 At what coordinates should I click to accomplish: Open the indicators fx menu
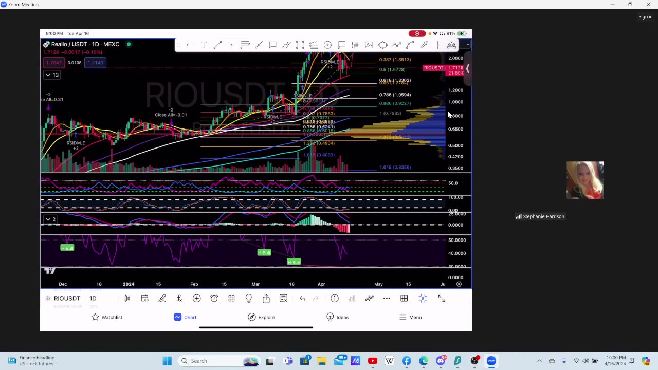[179, 299]
